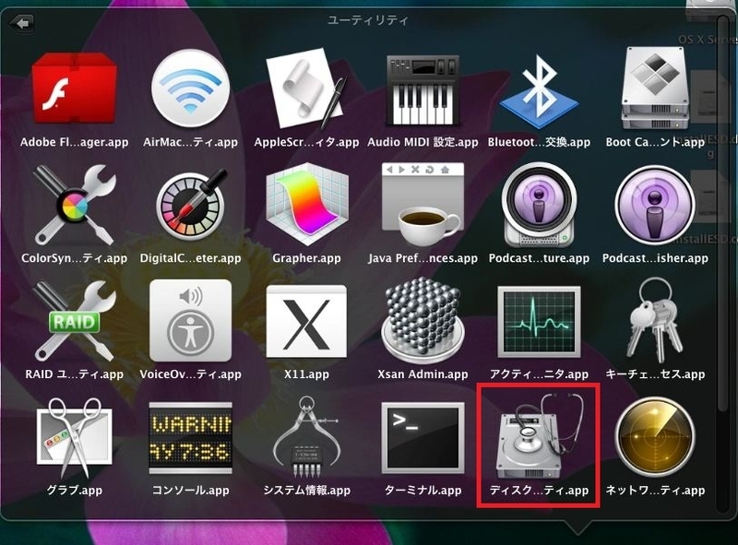This screenshot has height=545, width=738.
Task: Open Keychain Access keys icon
Action: pyautogui.click(x=655, y=321)
